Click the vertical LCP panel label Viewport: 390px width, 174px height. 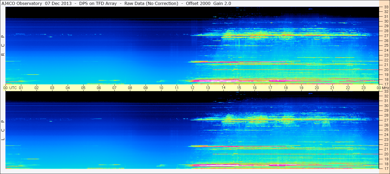coord(3,130)
